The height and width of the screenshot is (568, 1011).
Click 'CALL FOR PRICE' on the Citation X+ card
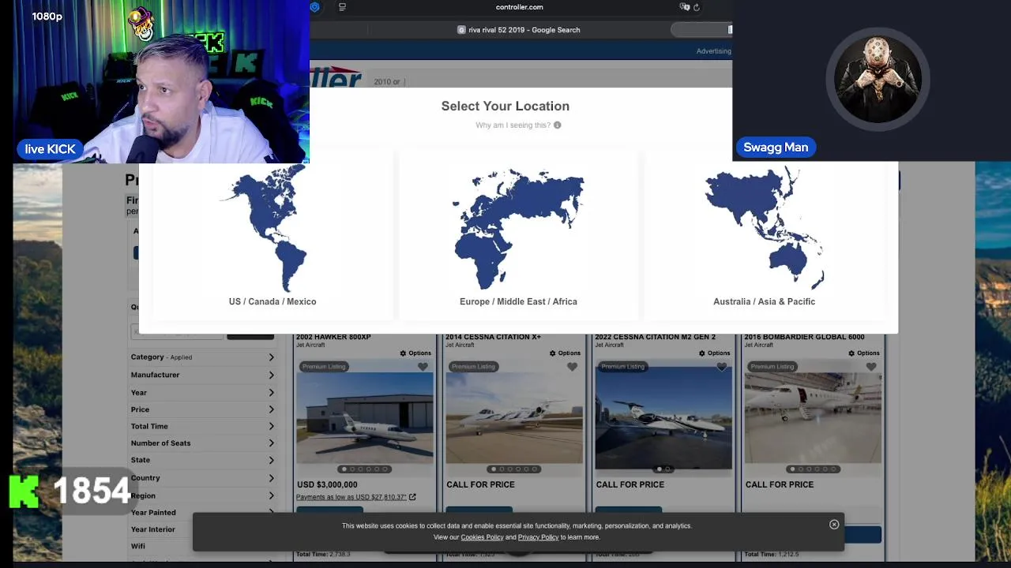(x=480, y=484)
